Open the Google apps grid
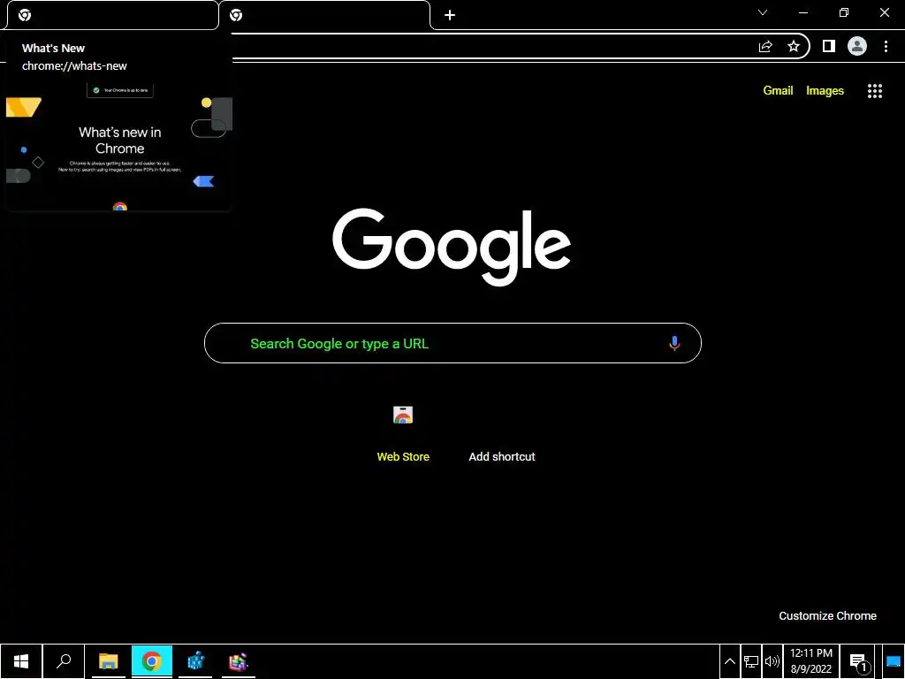Screen dimensions: 905x679 click(x=874, y=91)
